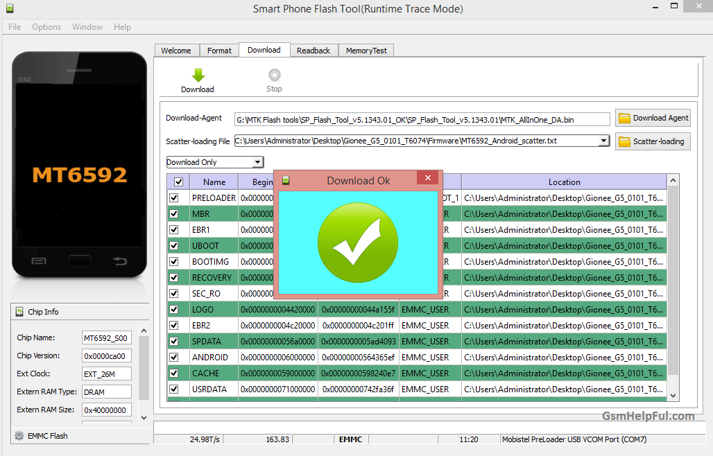Open the Options menu
Image resolution: width=713 pixels, height=456 pixels.
46,27
